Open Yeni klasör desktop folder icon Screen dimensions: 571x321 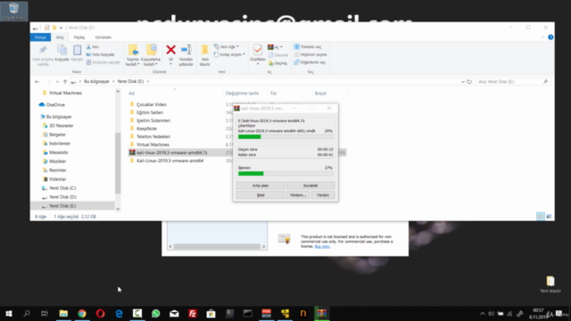550,284
